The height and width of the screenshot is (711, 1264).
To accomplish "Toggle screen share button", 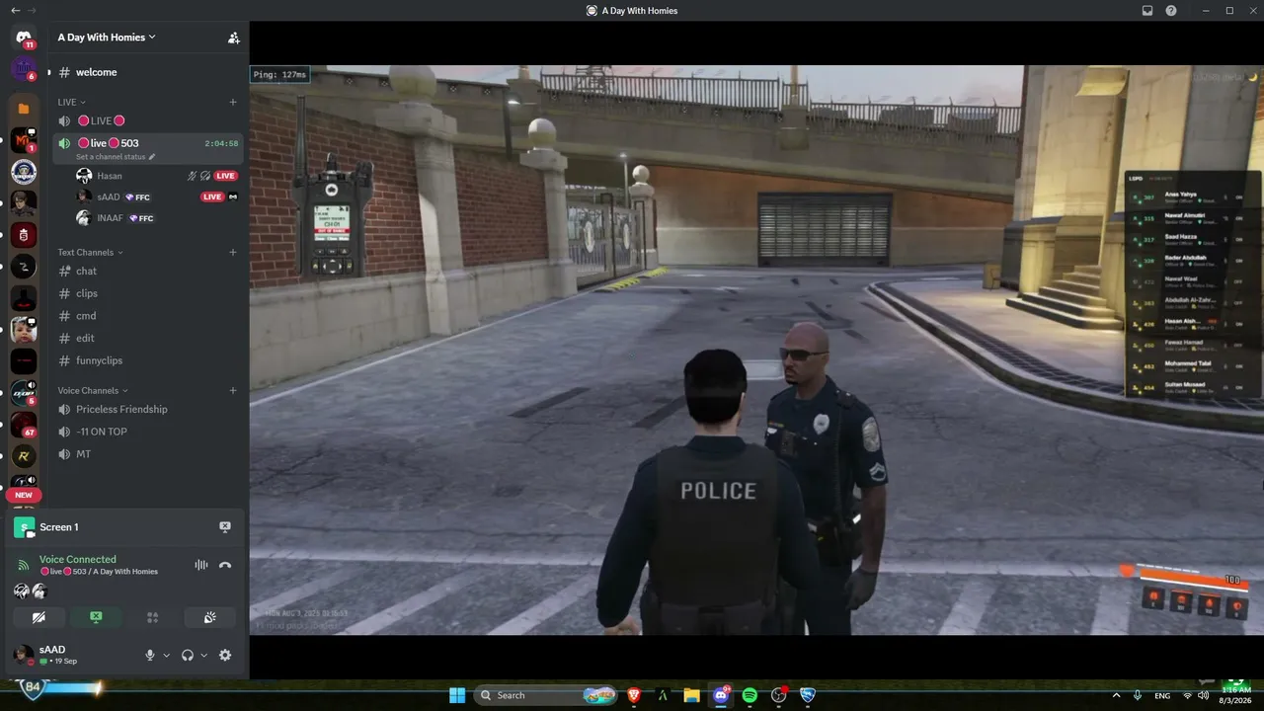I will tap(96, 617).
